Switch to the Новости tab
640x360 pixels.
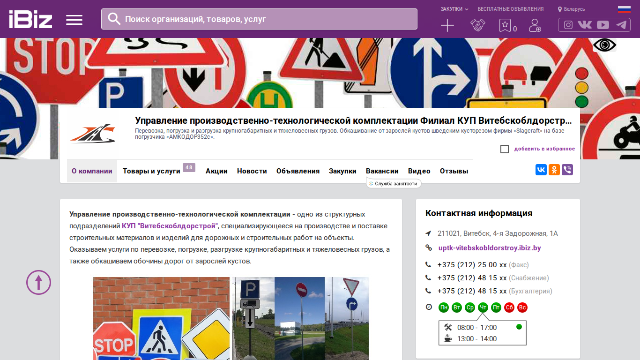coord(252,171)
